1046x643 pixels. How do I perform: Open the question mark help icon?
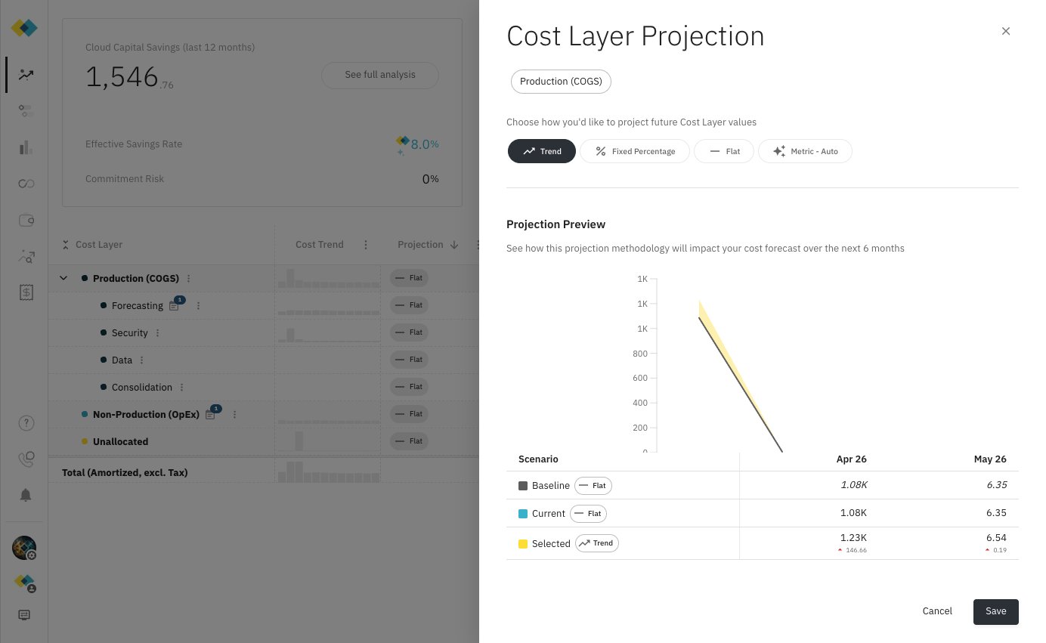pos(26,422)
